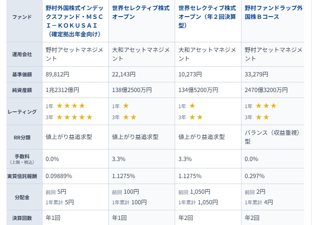Click the 2470億3200万円 net assets value
This screenshot has width=312, height=225.
266,90
